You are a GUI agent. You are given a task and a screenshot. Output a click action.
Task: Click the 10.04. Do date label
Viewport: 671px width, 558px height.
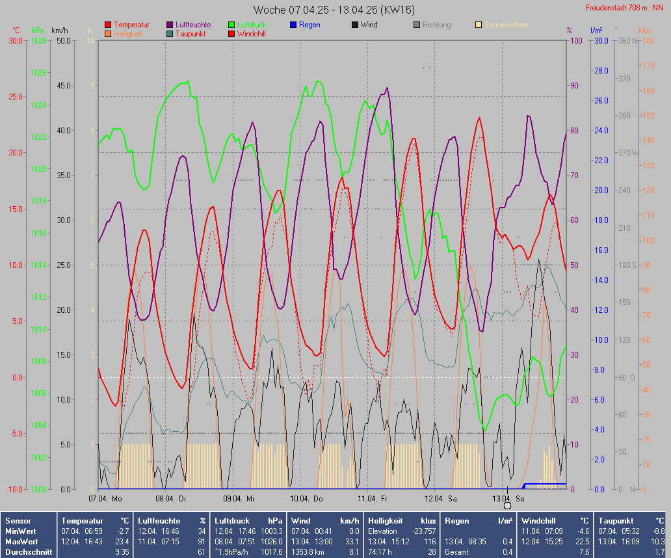[306, 499]
